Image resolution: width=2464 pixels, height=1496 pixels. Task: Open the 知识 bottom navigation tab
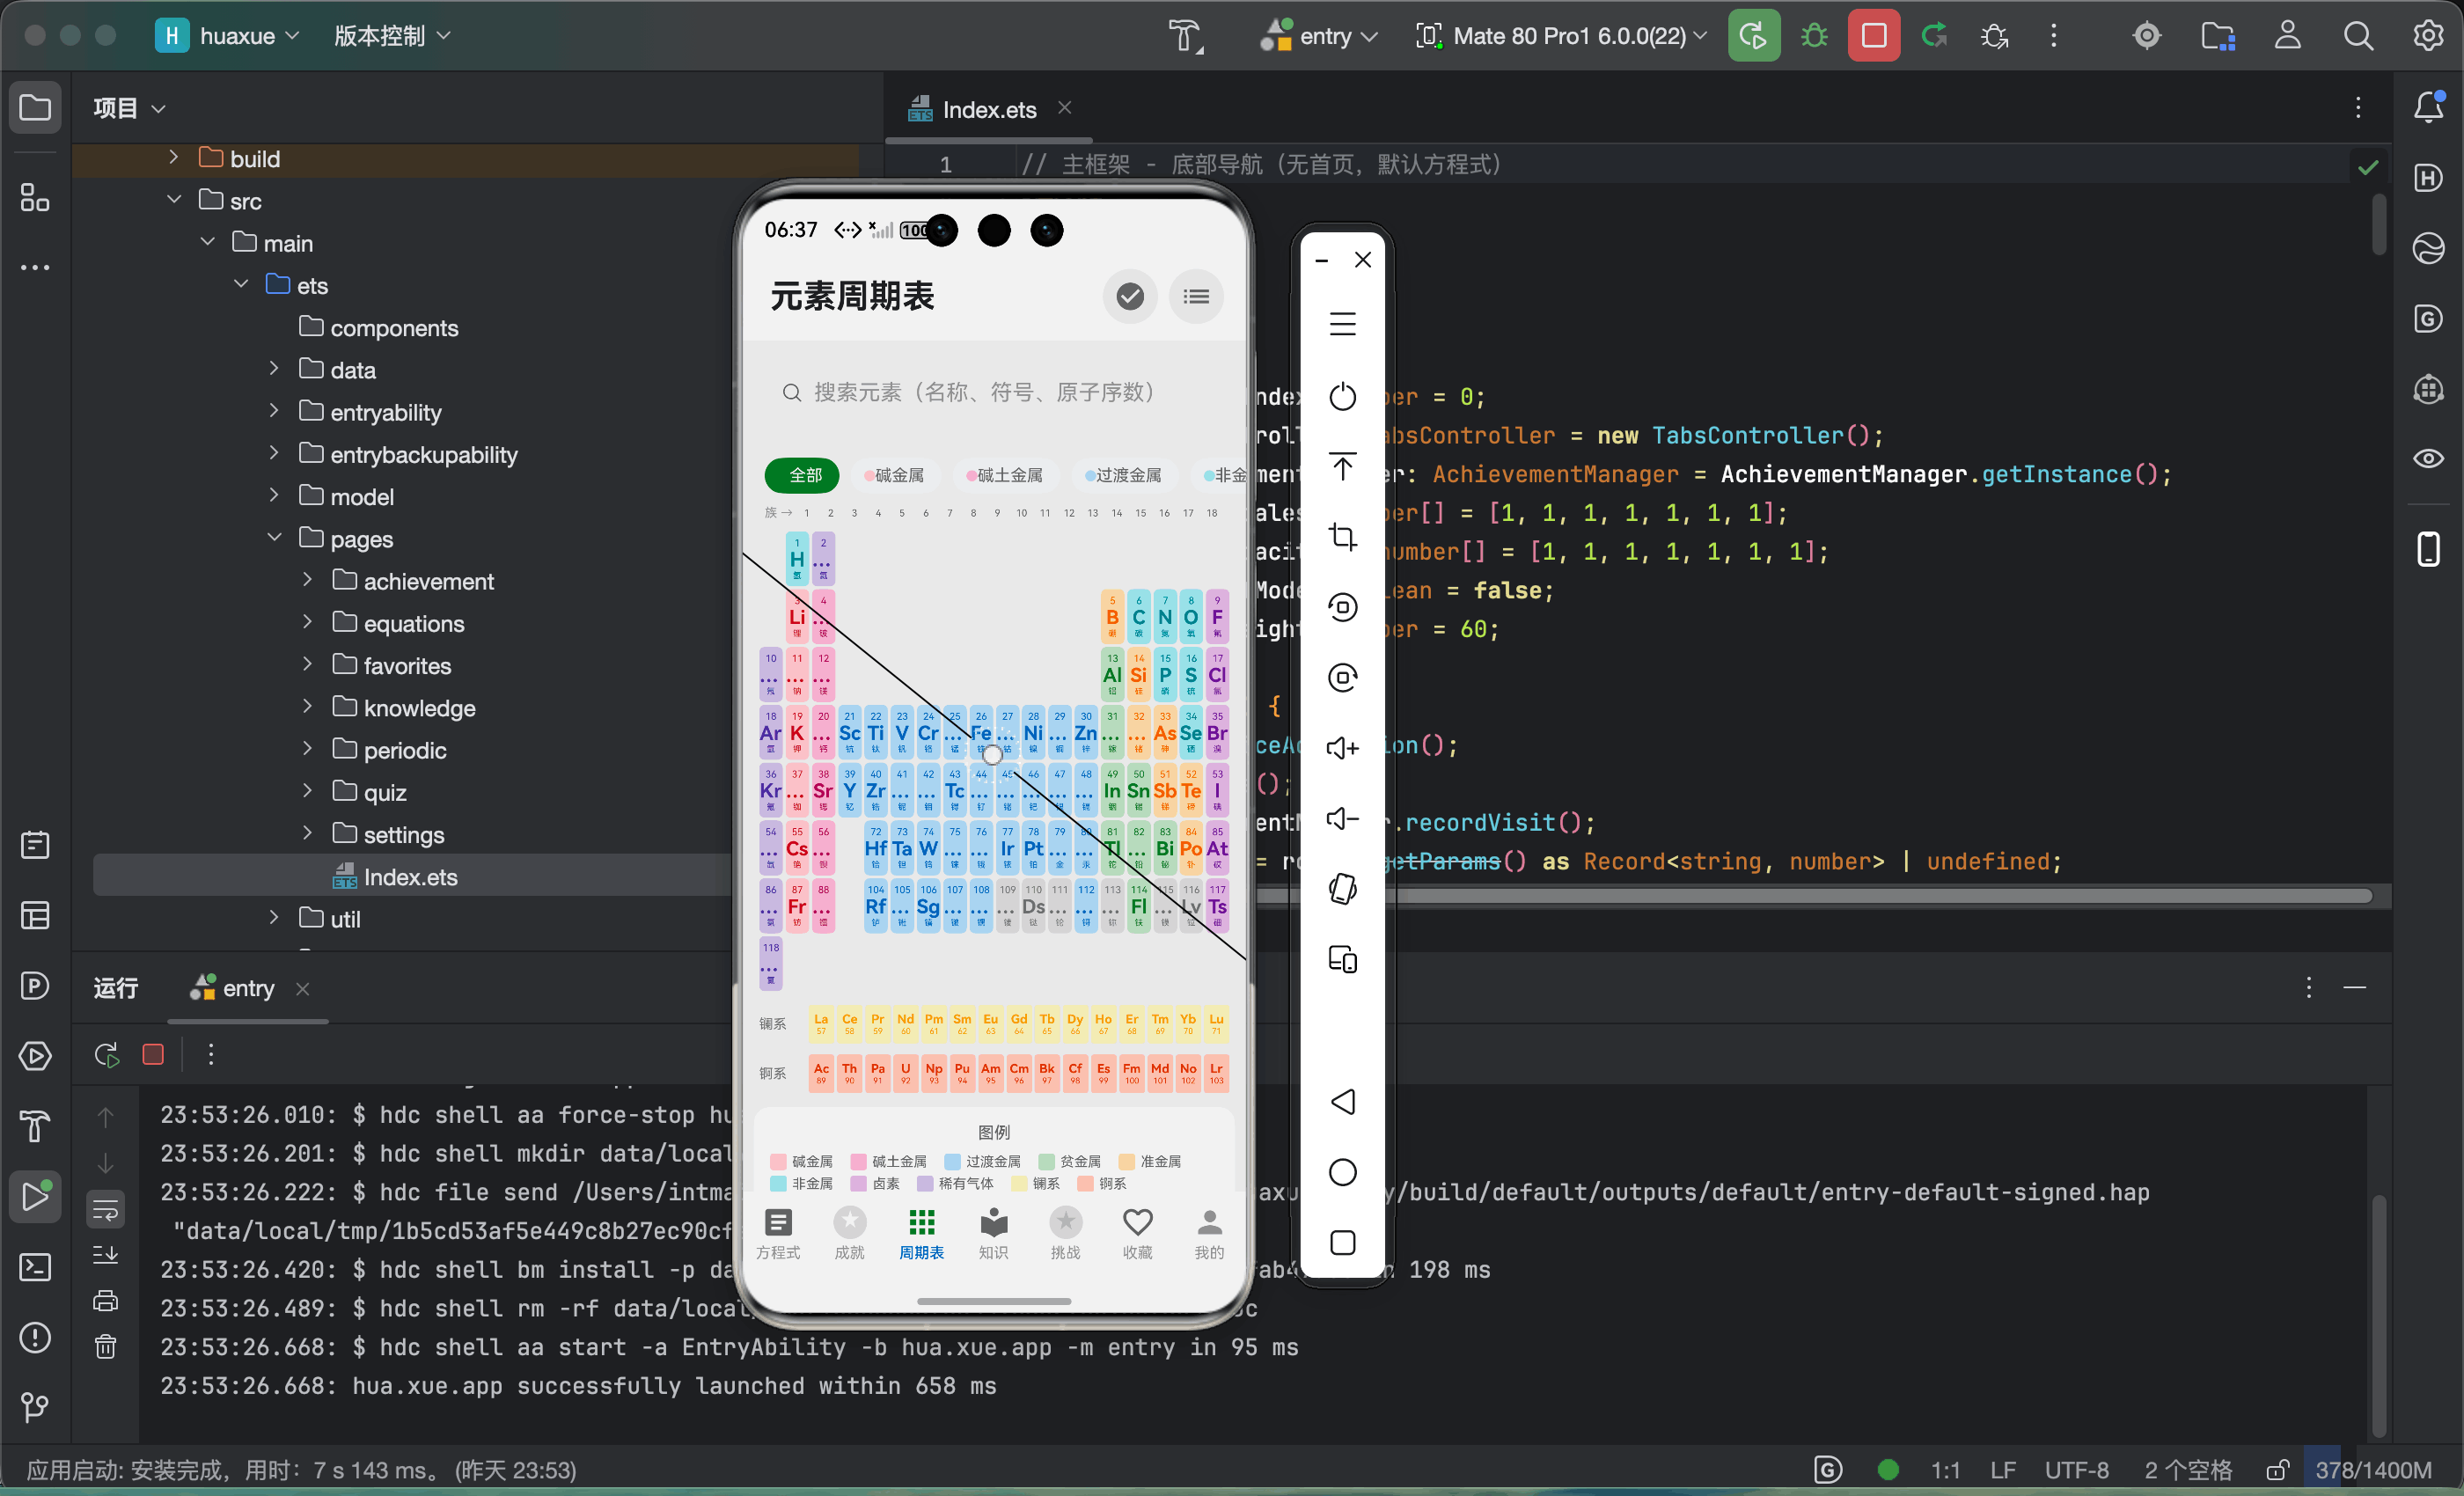click(993, 1233)
